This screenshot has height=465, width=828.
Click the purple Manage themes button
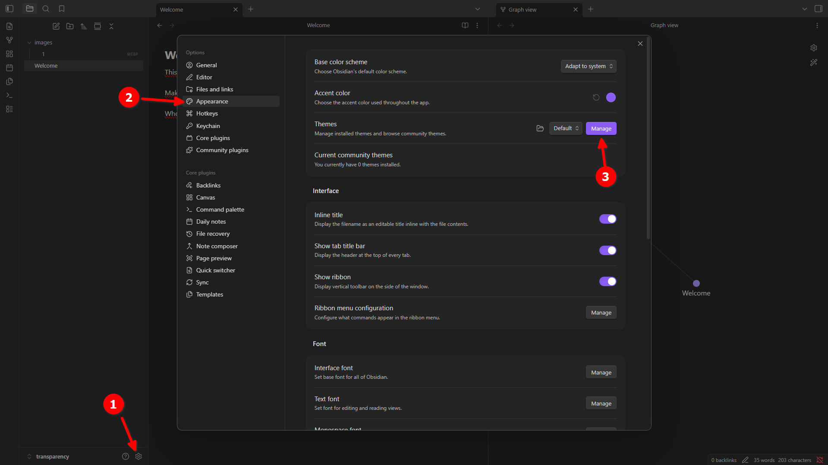pos(601,128)
